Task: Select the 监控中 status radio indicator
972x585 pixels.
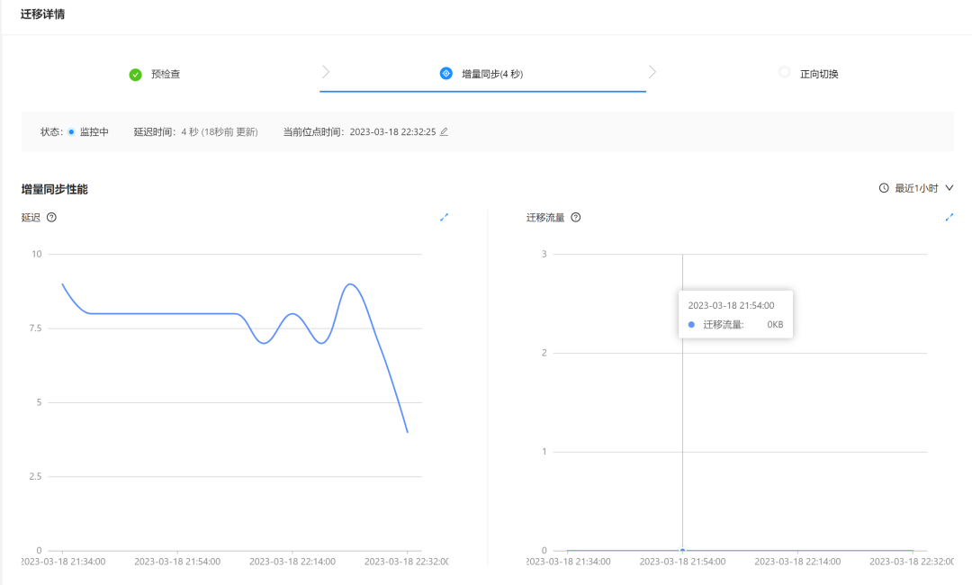Action: [x=71, y=132]
